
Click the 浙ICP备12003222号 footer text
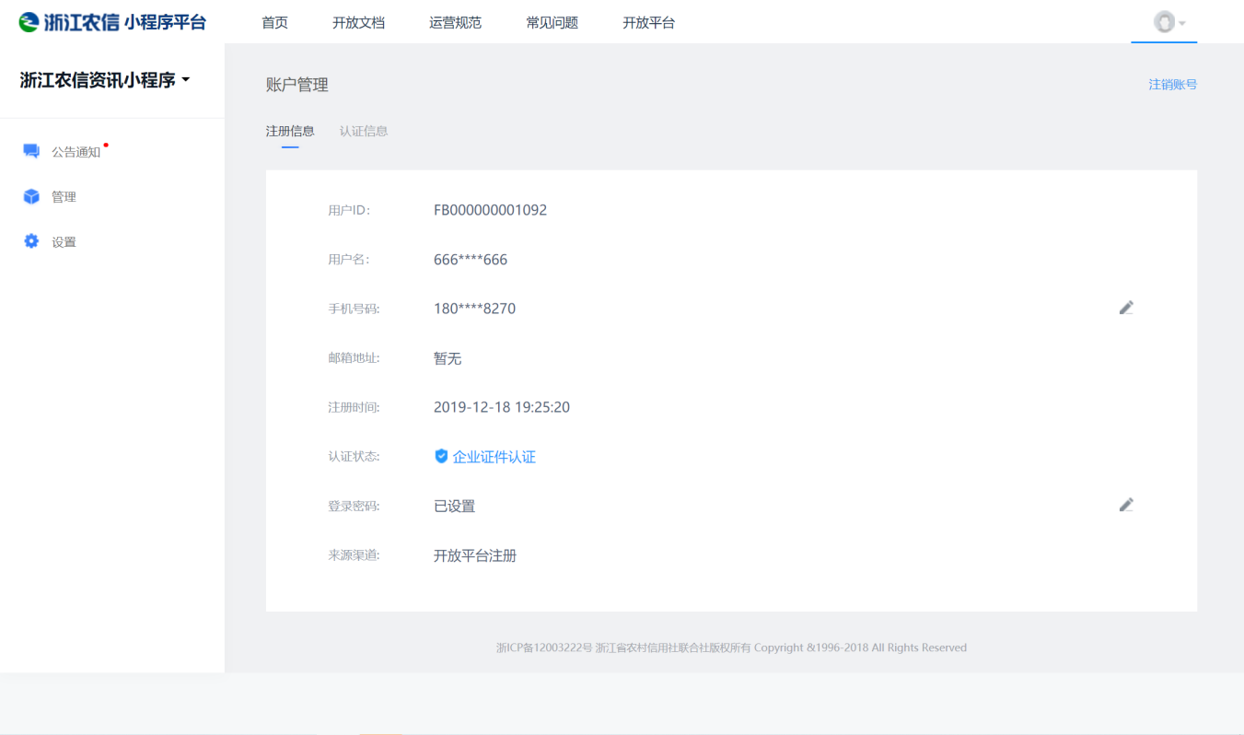(544, 647)
